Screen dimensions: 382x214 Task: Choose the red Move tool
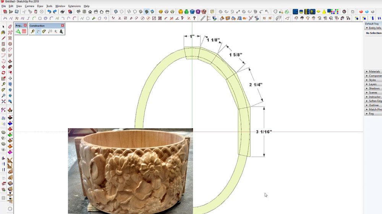(3, 67)
